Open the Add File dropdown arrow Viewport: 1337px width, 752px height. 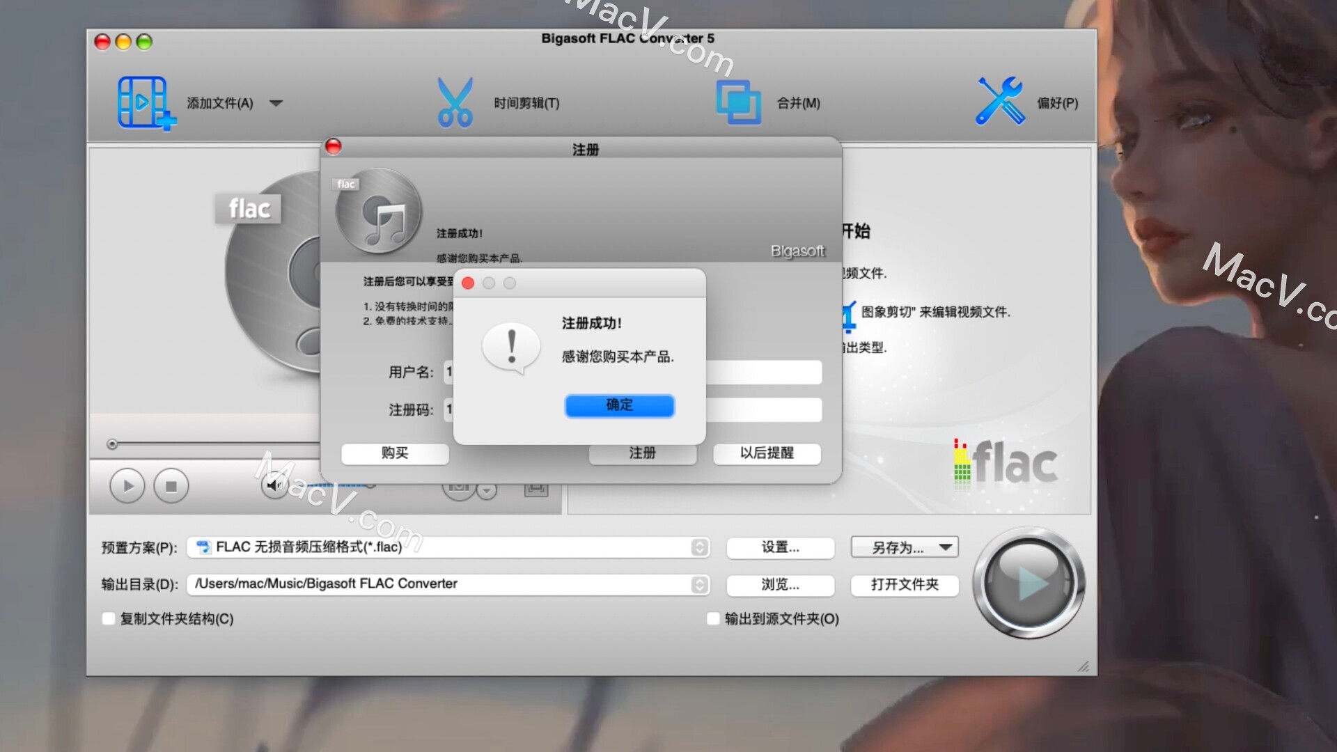tap(276, 103)
